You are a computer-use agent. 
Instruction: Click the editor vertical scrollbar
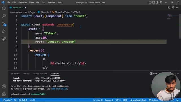tap(180, 26)
